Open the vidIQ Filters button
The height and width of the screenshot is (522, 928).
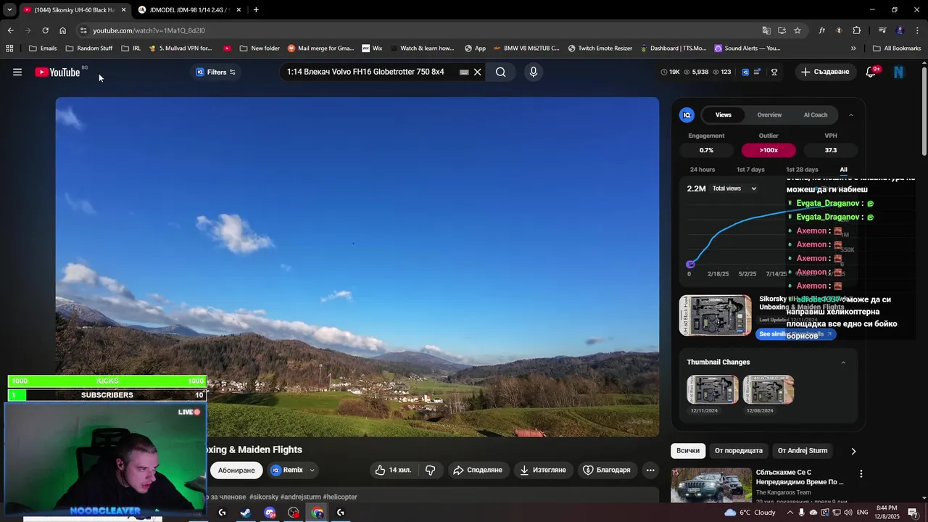point(216,72)
